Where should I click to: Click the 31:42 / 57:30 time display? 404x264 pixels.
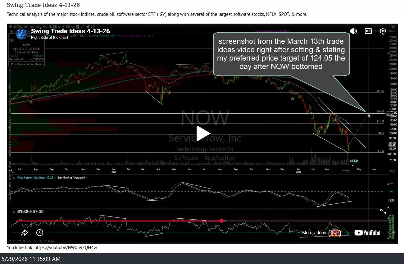(x=30, y=212)
